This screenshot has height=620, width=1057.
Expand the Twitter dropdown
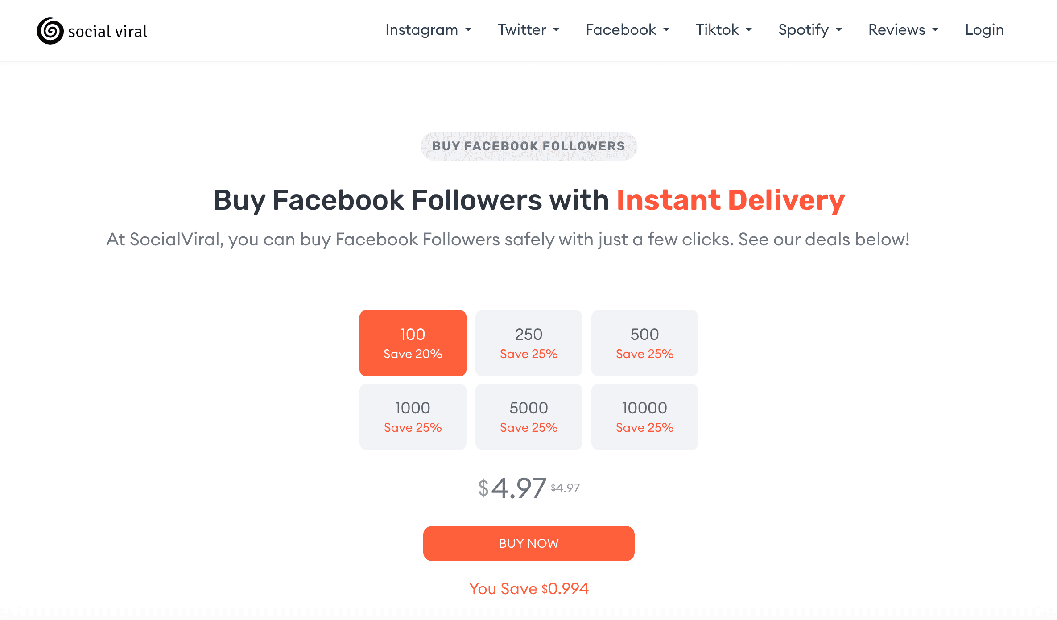(x=528, y=30)
